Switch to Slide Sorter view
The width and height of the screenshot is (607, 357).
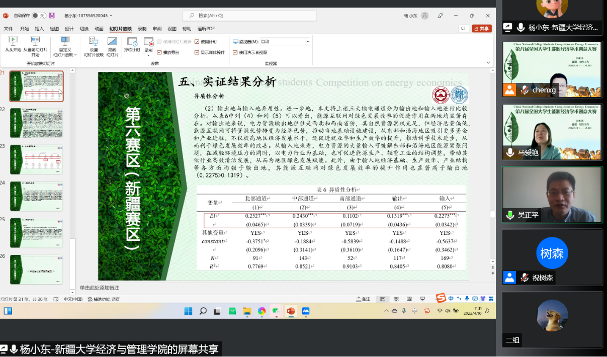point(396,299)
